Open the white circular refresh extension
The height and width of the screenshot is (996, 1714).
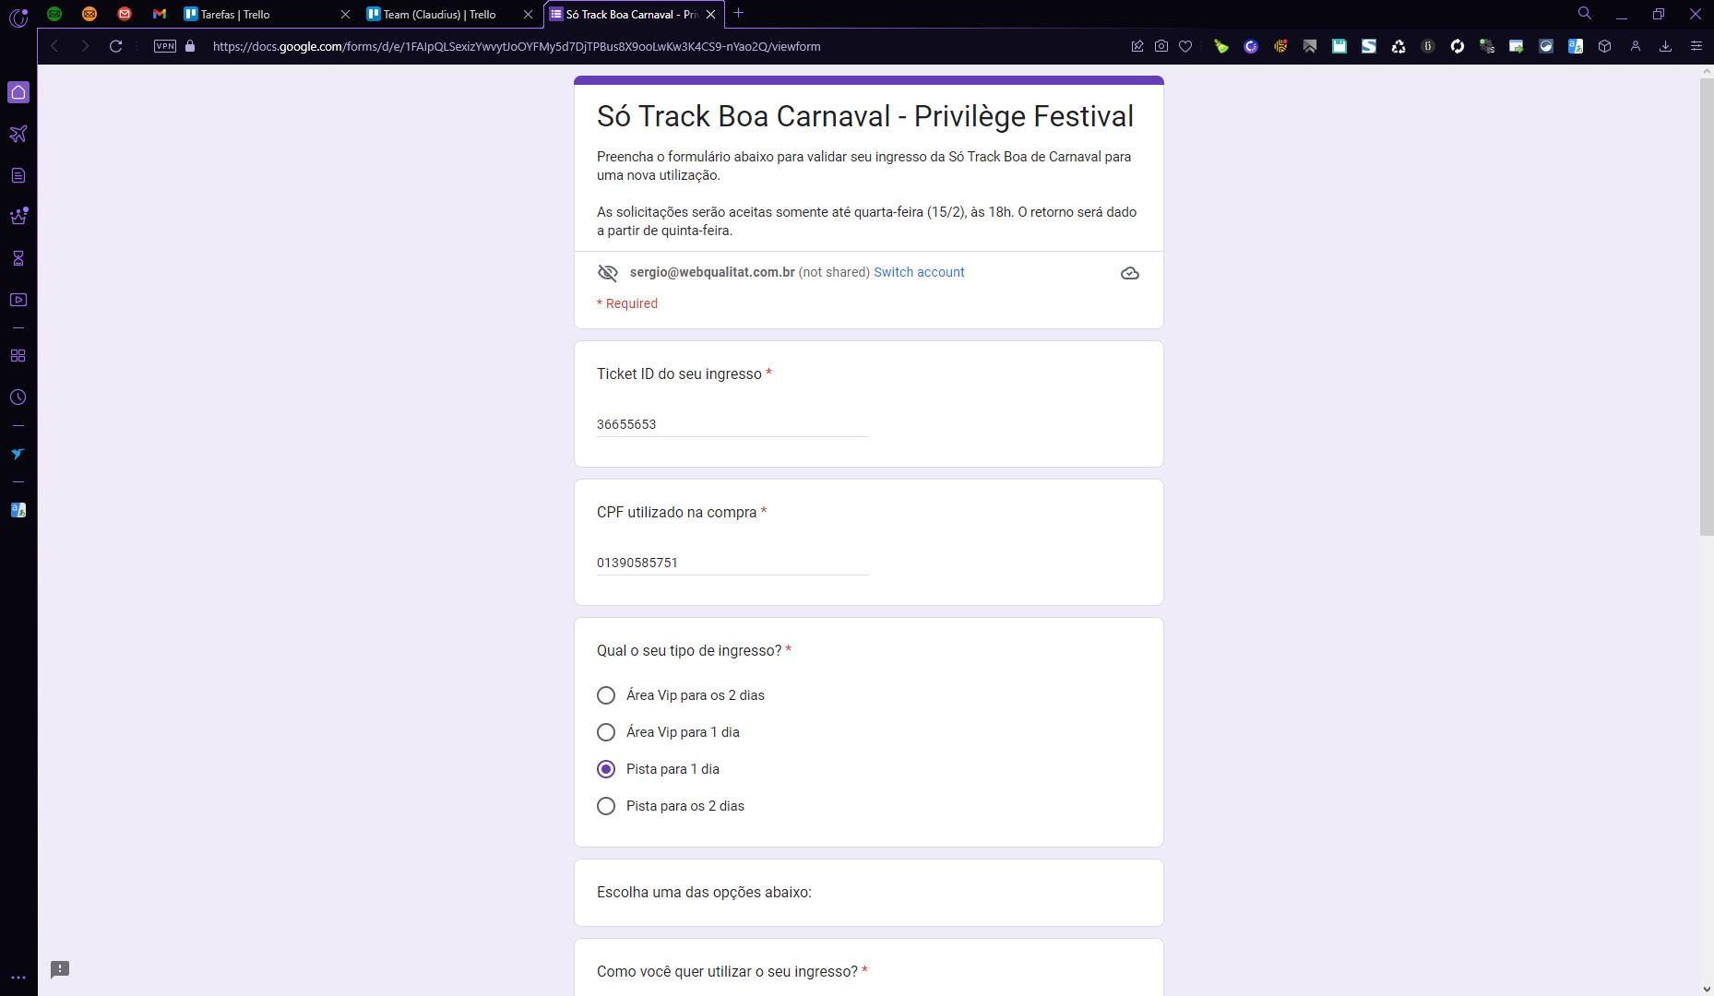tap(1458, 46)
